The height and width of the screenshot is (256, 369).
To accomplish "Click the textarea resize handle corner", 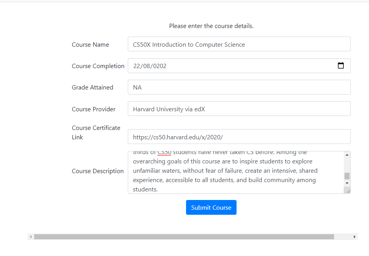I will [x=348, y=191].
